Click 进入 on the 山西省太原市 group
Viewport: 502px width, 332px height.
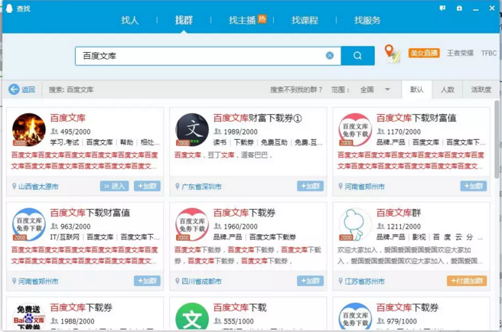[114, 186]
